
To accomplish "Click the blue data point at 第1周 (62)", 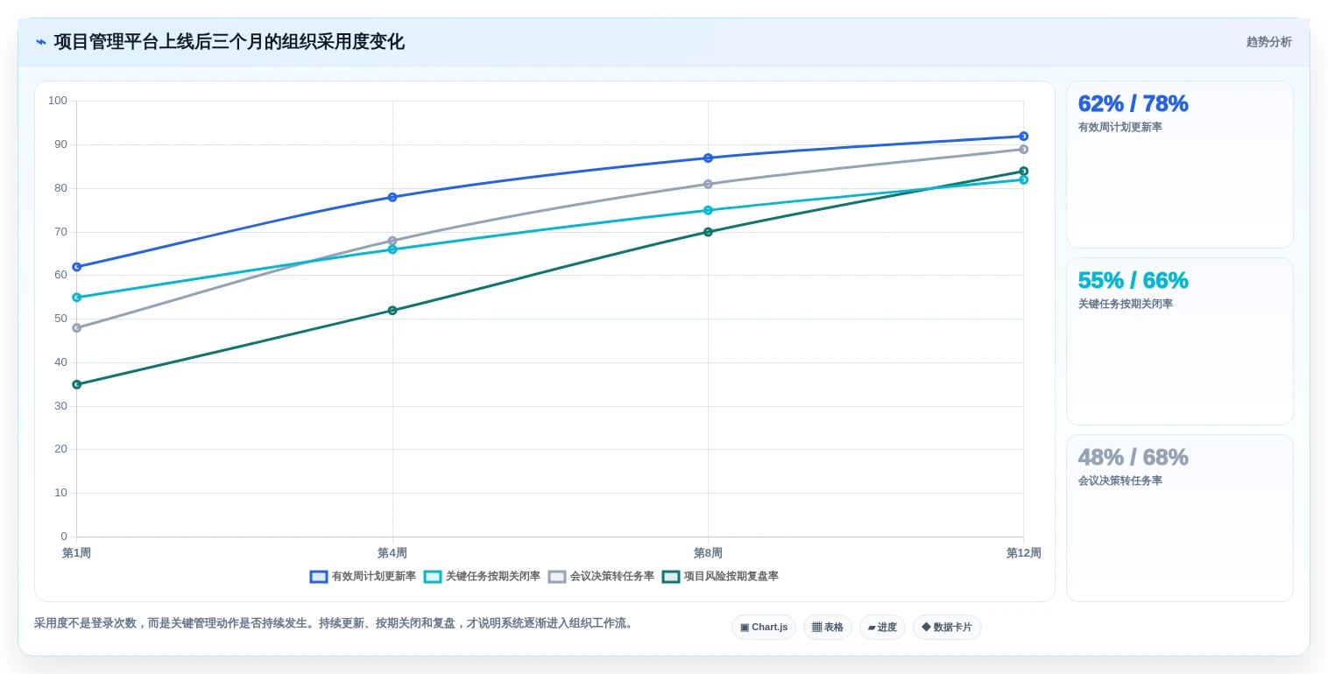I will [x=77, y=267].
